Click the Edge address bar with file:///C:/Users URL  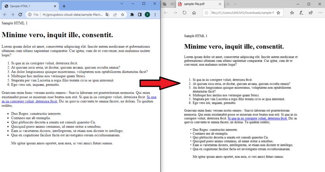click(x=241, y=13)
